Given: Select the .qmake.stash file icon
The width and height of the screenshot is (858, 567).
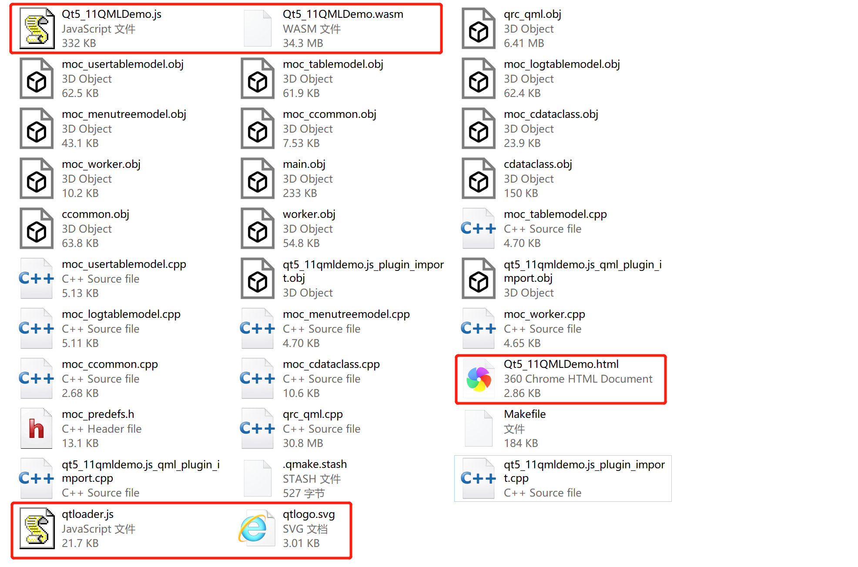Looking at the screenshot, I should [x=258, y=479].
